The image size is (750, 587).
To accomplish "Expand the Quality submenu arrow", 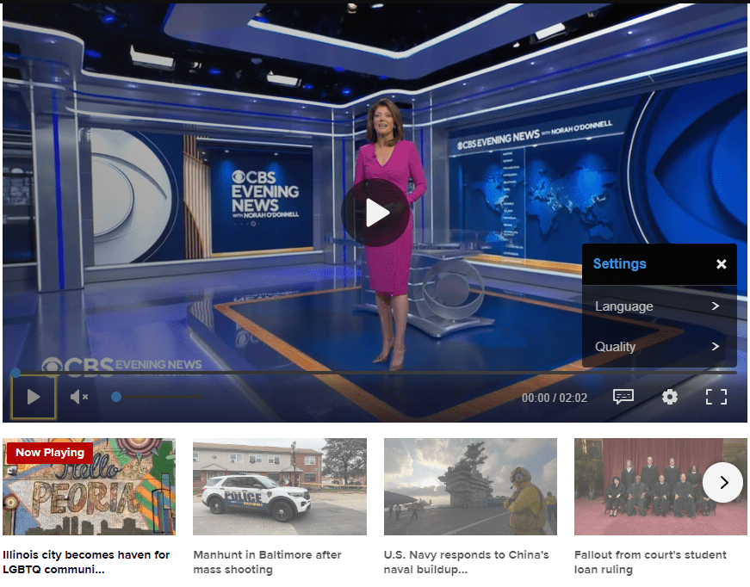I will (x=716, y=347).
